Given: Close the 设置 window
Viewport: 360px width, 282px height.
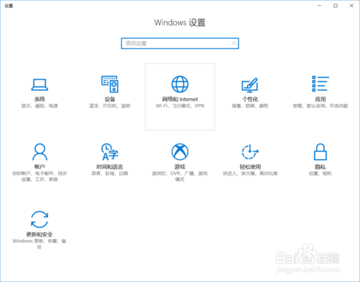Looking at the screenshot, I should (351, 6).
